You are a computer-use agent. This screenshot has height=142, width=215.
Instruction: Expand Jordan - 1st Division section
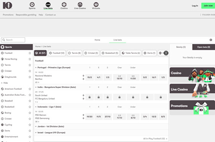(x=36, y=126)
